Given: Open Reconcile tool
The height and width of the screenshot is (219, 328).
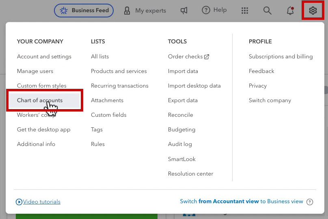Looking at the screenshot, I should pos(180,115).
